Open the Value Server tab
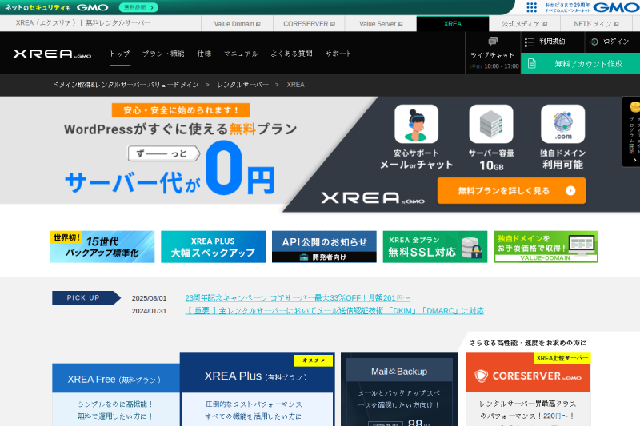 pyautogui.click(x=381, y=24)
